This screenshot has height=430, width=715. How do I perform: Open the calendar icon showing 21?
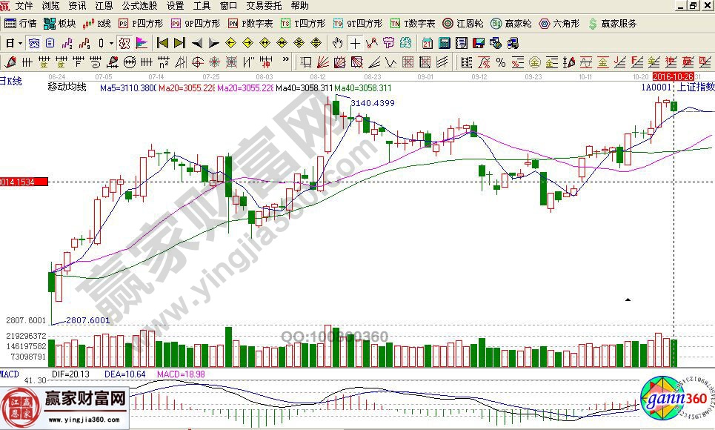click(x=428, y=43)
